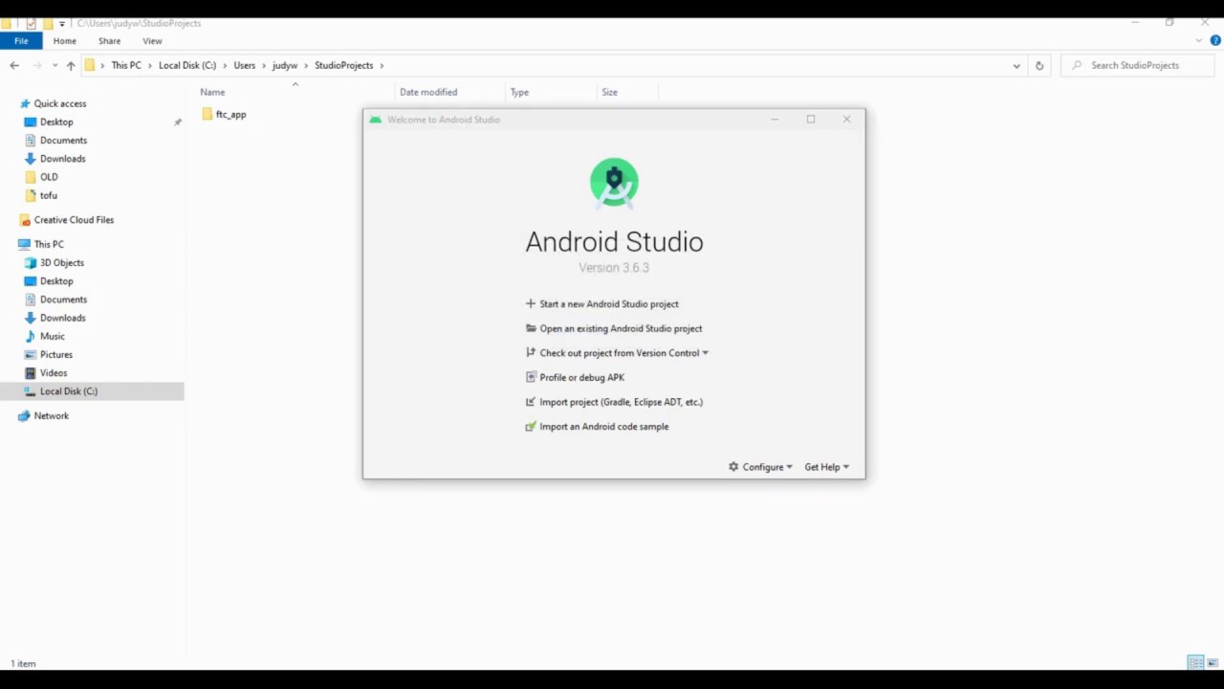The width and height of the screenshot is (1224, 689).
Task: Click the Pictures icon in the navigation pane
Action: click(31, 354)
